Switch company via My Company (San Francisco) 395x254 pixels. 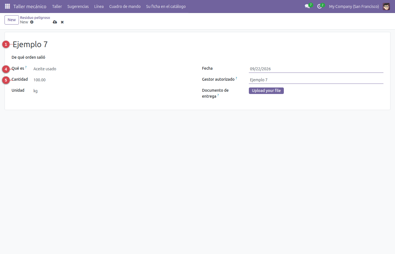point(354,6)
